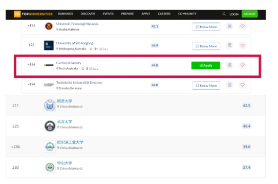Open the Universiti Teknologi Malaysia link

coord(77,24)
